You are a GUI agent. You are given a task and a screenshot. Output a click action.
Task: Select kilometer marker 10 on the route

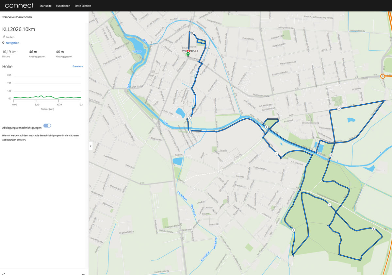point(192,33)
